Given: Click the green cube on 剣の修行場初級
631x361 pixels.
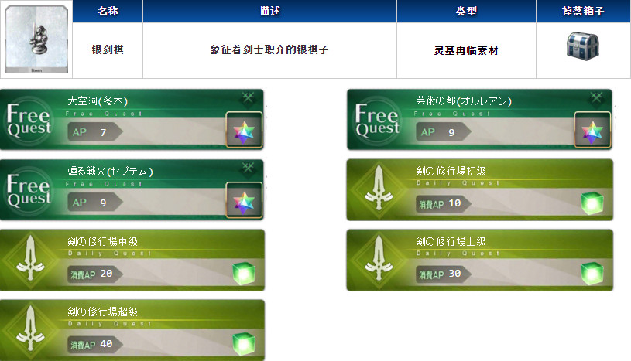Looking at the screenshot, I should click(x=592, y=203).
